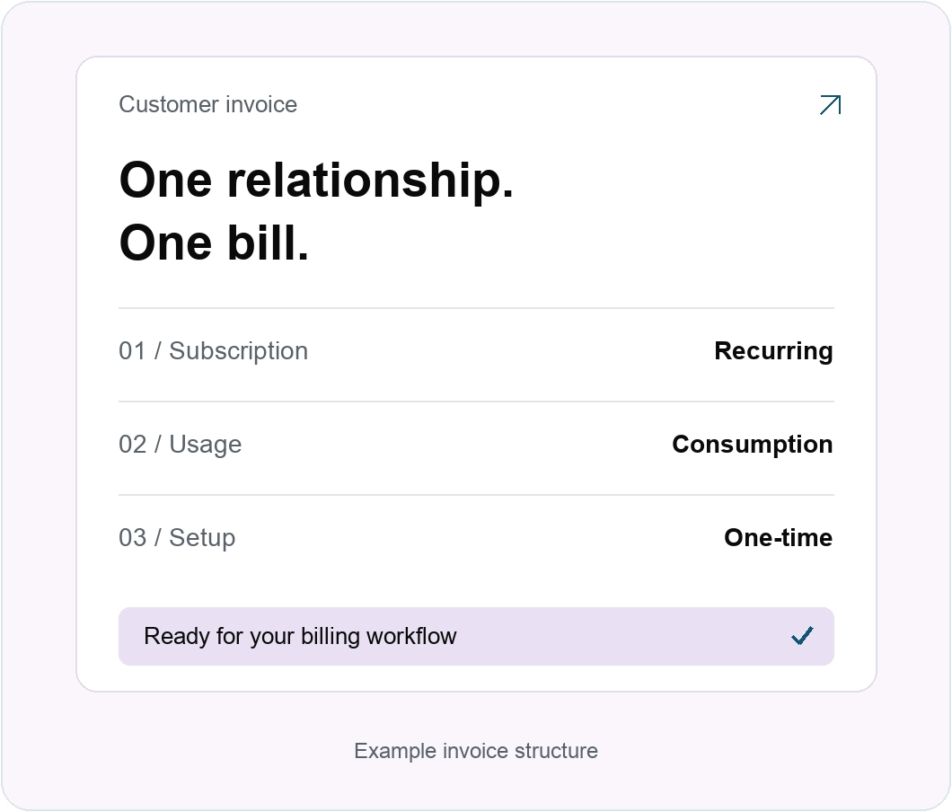The image size is (952, 812).
Task: Click the Example invoice structure caption
Action: (476, 751)
